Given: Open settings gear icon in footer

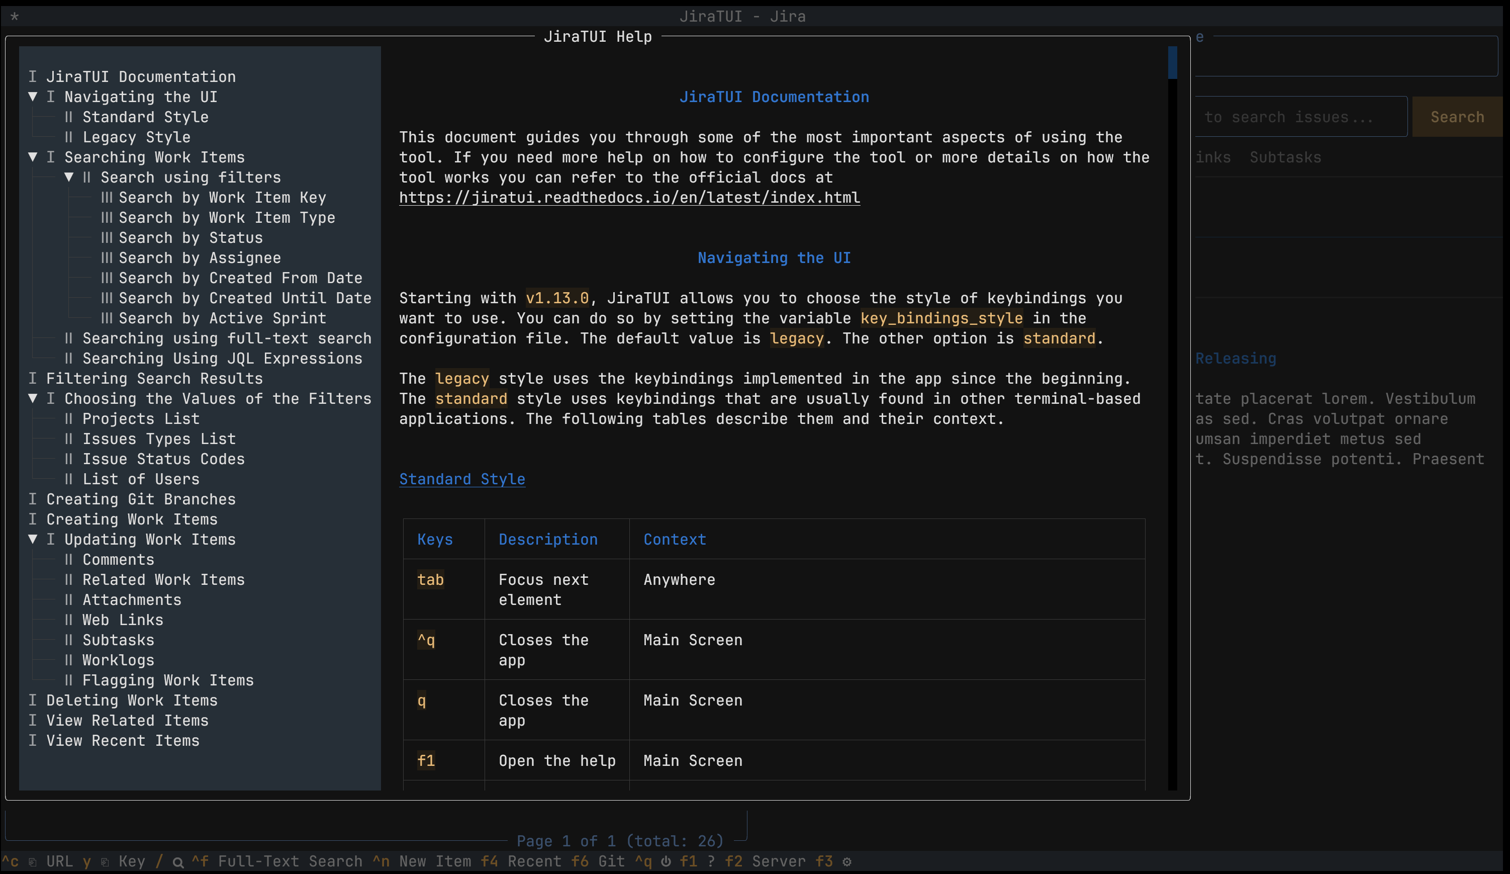Looking at the screenshot, I should pos(846,861).
